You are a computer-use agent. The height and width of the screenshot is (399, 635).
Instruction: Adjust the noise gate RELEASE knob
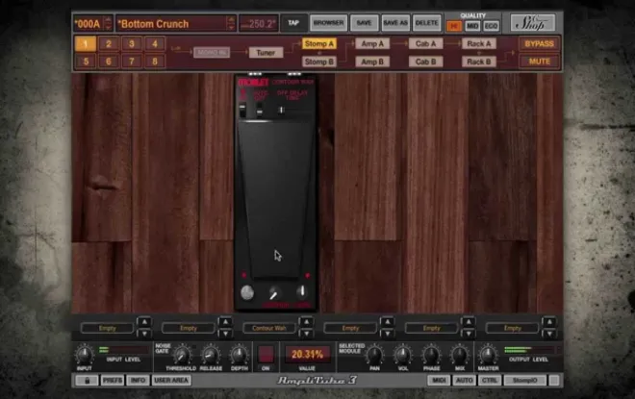[210, 356]
